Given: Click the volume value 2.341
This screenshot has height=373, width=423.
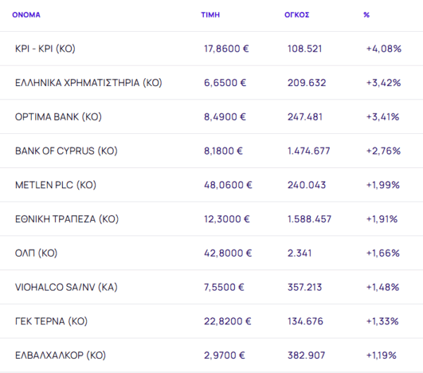Looking at the screenshot, I should pos(300,253).
